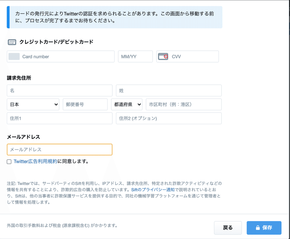
Task: Click the 外国の取引手数料 footer note
Action: pyautogui.click(x=62, y=226)
